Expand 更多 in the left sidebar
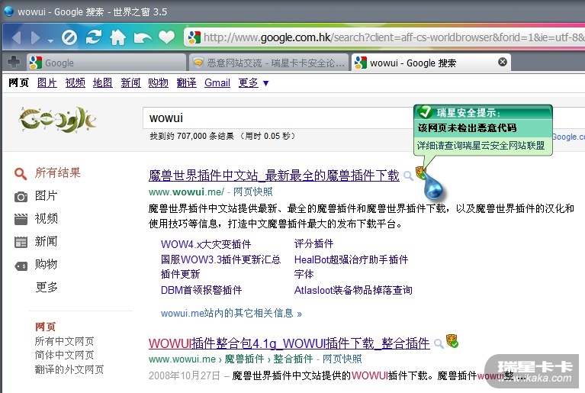 47,287
